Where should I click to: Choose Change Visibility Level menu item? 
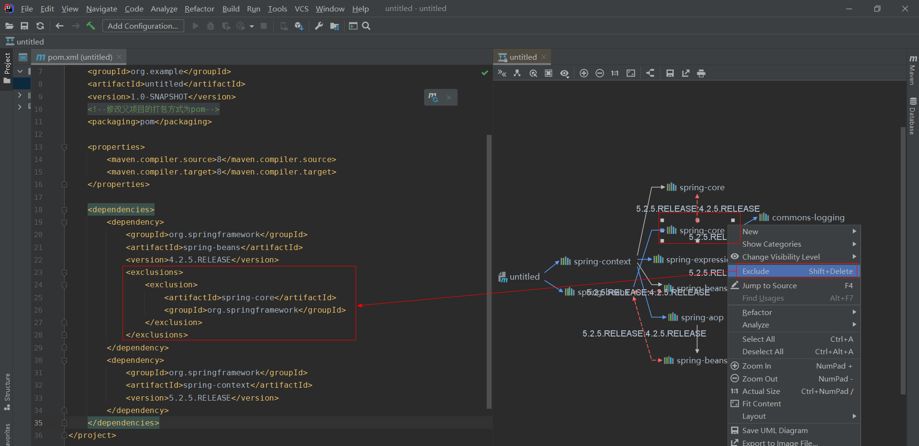tap(794, 257)
